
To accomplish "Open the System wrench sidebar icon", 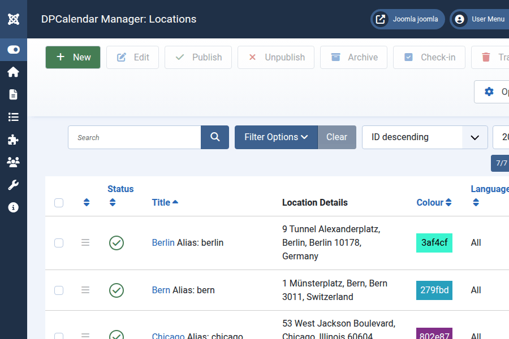I will pyautogui.click(x=14, y=185).
